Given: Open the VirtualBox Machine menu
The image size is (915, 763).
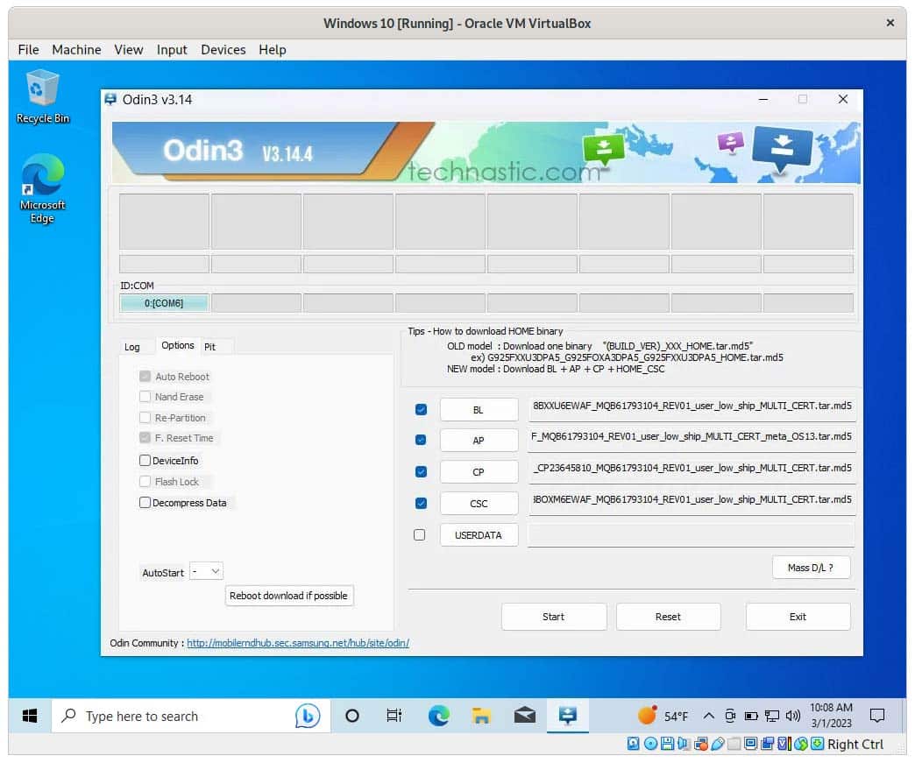Looking at the screenshot, I should point(76,50).
